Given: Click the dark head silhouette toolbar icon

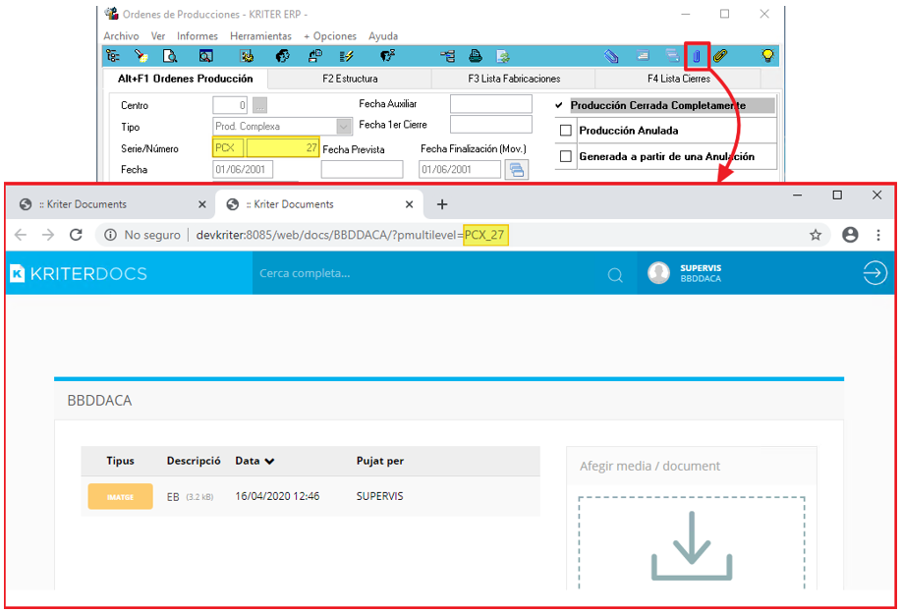Looking at the screenshot, I should coord(282,56).
